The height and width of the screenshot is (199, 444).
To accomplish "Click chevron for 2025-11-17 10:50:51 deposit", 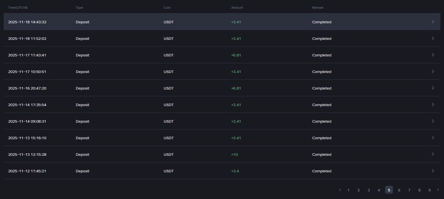I will pyautogui.click(x=433, y=71).
